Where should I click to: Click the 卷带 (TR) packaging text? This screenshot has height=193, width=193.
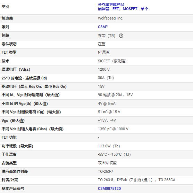107,36
